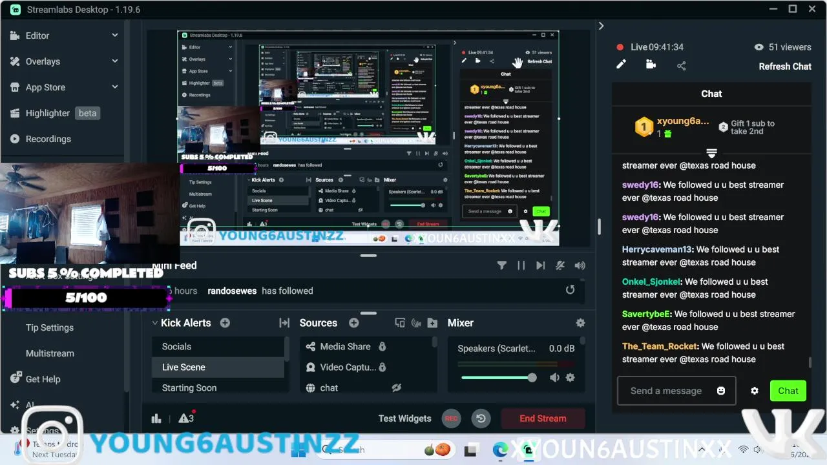Toggle the Mini Feed alert mute icon
This screenshot has width=827, height=465.
click(x=560, y=265)
